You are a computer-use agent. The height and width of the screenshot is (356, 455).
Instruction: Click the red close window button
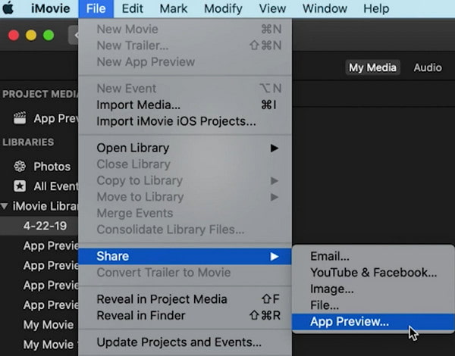tap(14, 36)
